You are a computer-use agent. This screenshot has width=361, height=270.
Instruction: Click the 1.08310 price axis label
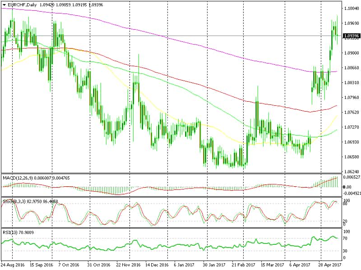(x=352, y=83)
